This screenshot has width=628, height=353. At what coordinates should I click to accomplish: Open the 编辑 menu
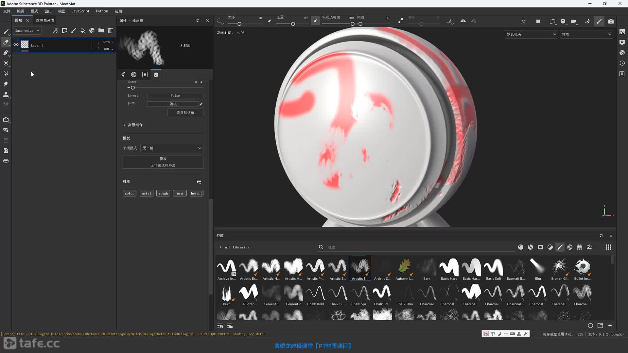click(21, 11)
